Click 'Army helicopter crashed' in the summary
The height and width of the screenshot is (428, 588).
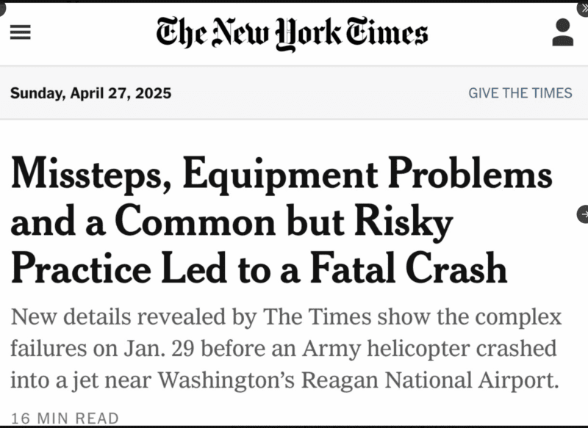pos(429,349)
